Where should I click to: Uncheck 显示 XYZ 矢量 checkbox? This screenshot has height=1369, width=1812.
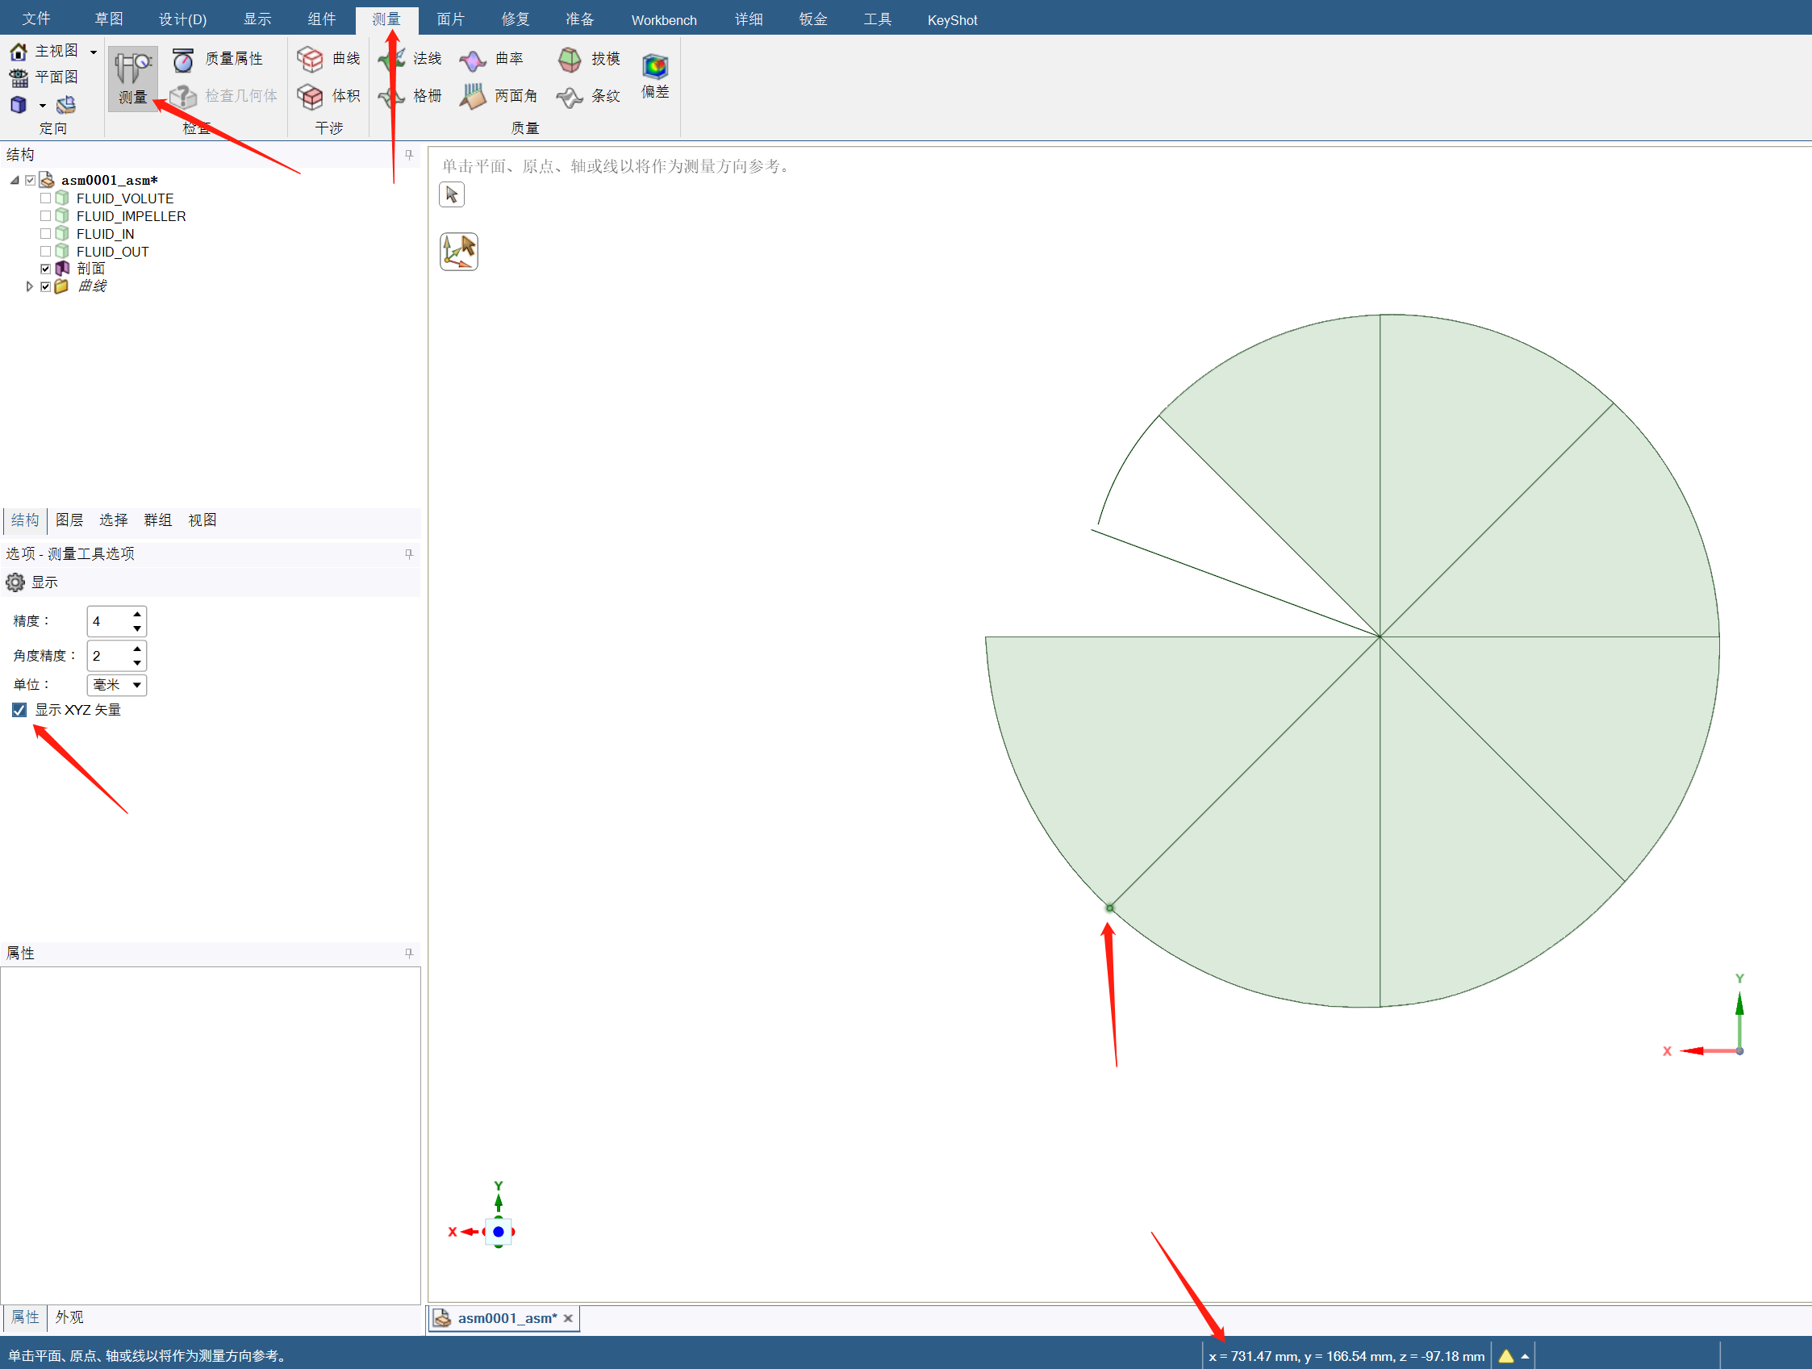(19, 709)
